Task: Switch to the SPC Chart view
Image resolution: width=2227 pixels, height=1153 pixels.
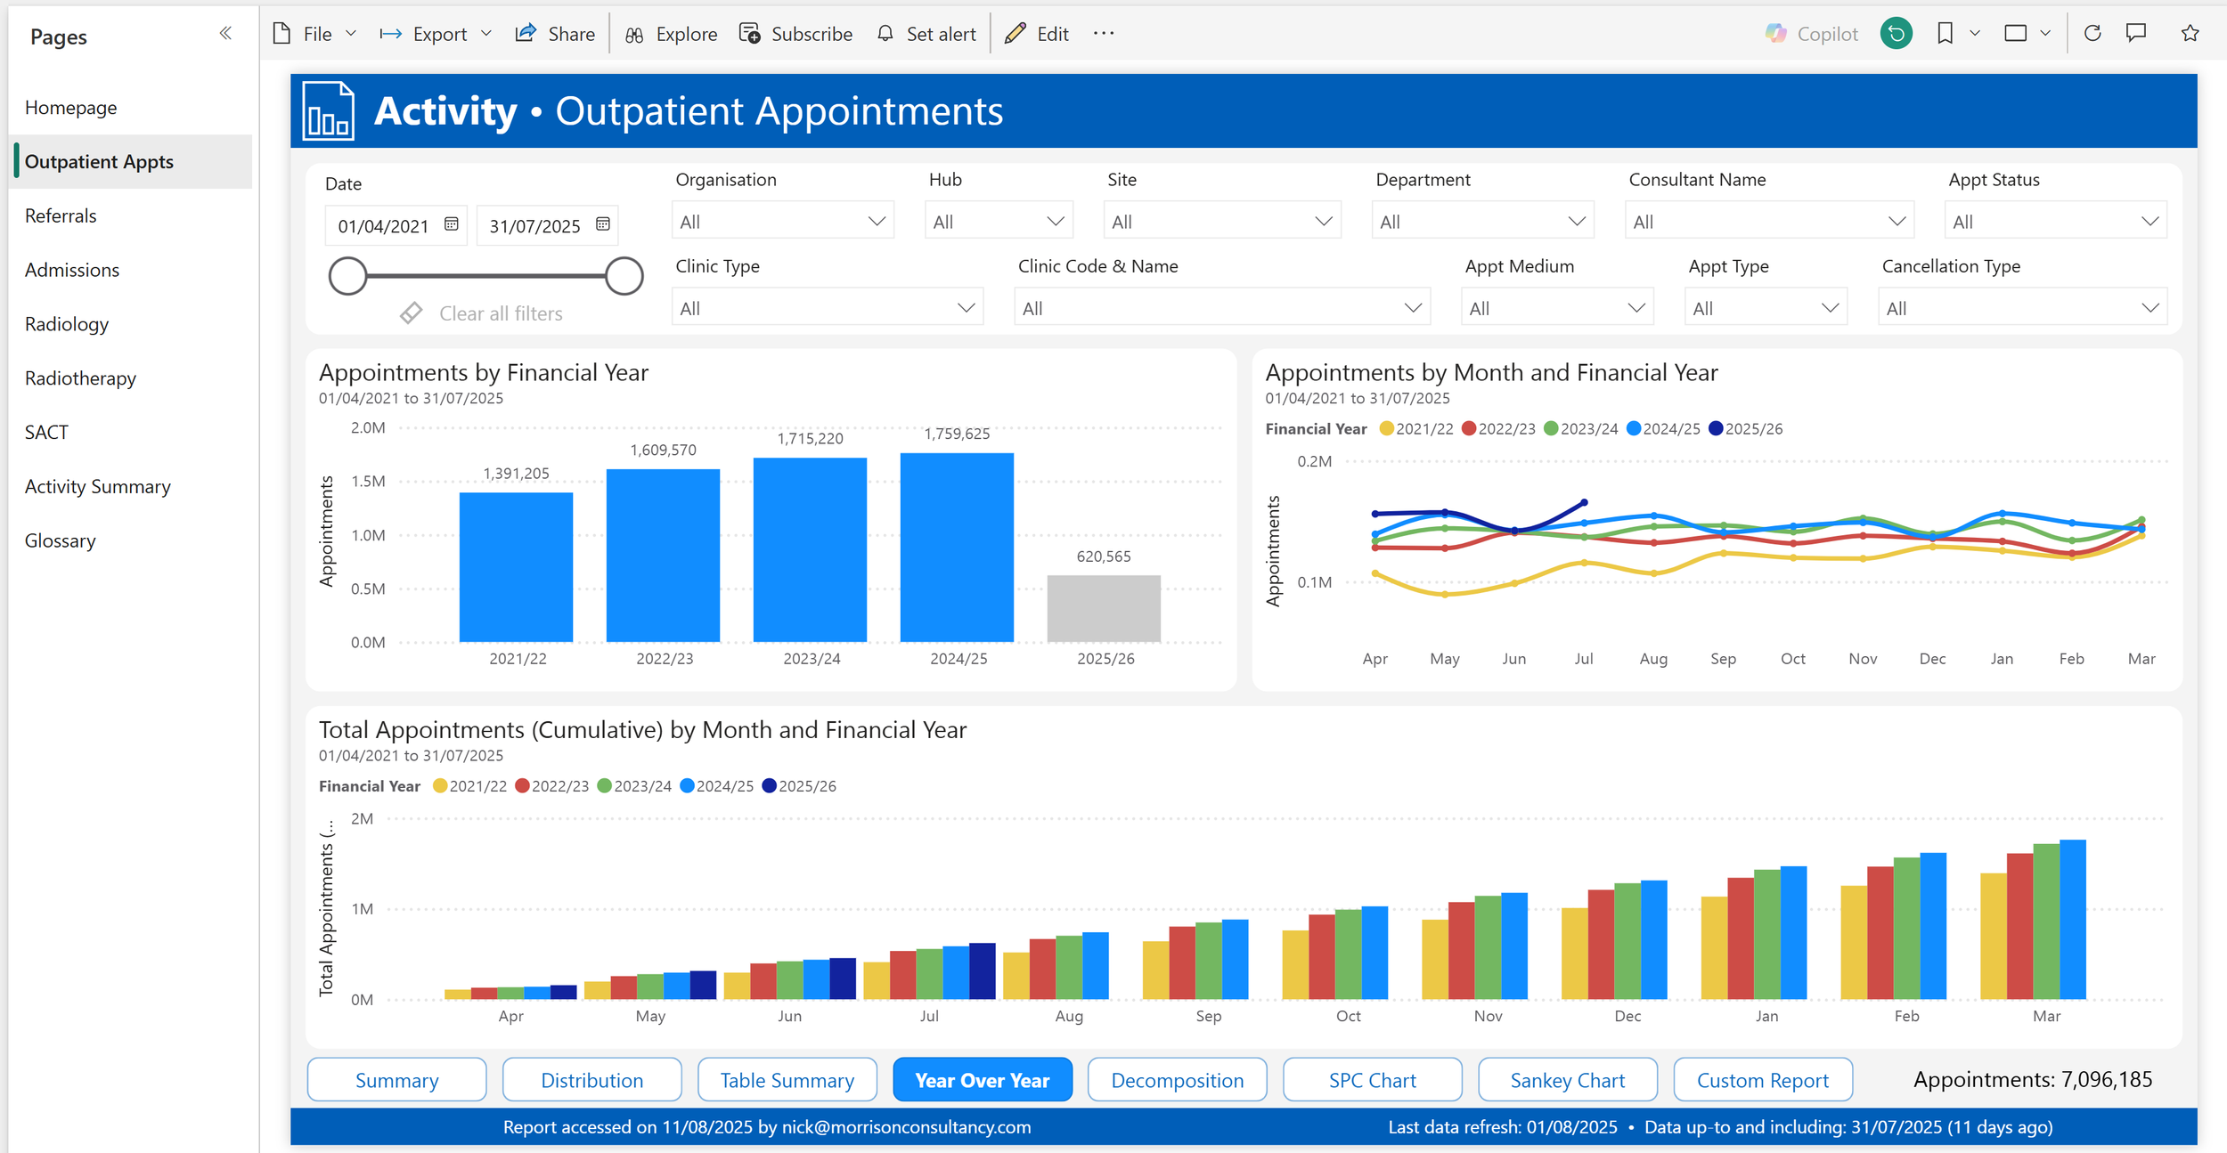Action: (1372, 1080)
